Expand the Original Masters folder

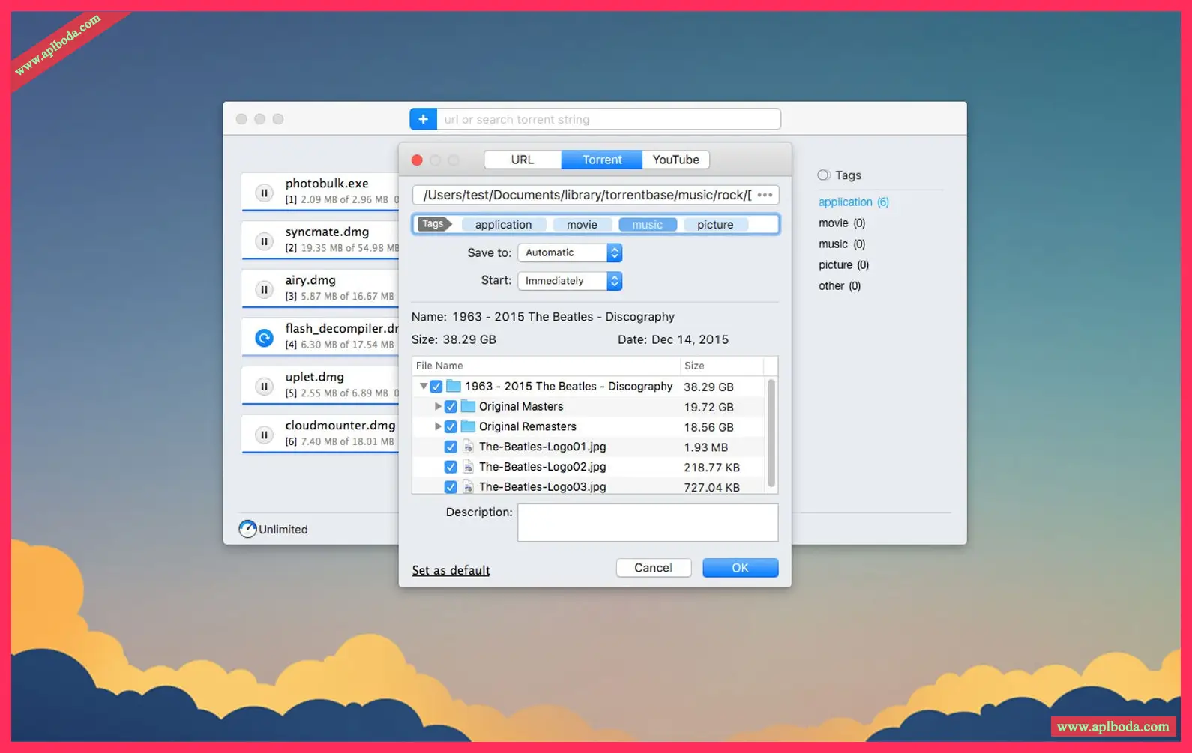(x=438, y=406)
